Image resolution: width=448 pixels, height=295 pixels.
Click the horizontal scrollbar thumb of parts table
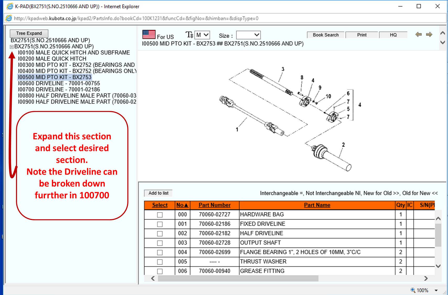(x=238, y=278)
